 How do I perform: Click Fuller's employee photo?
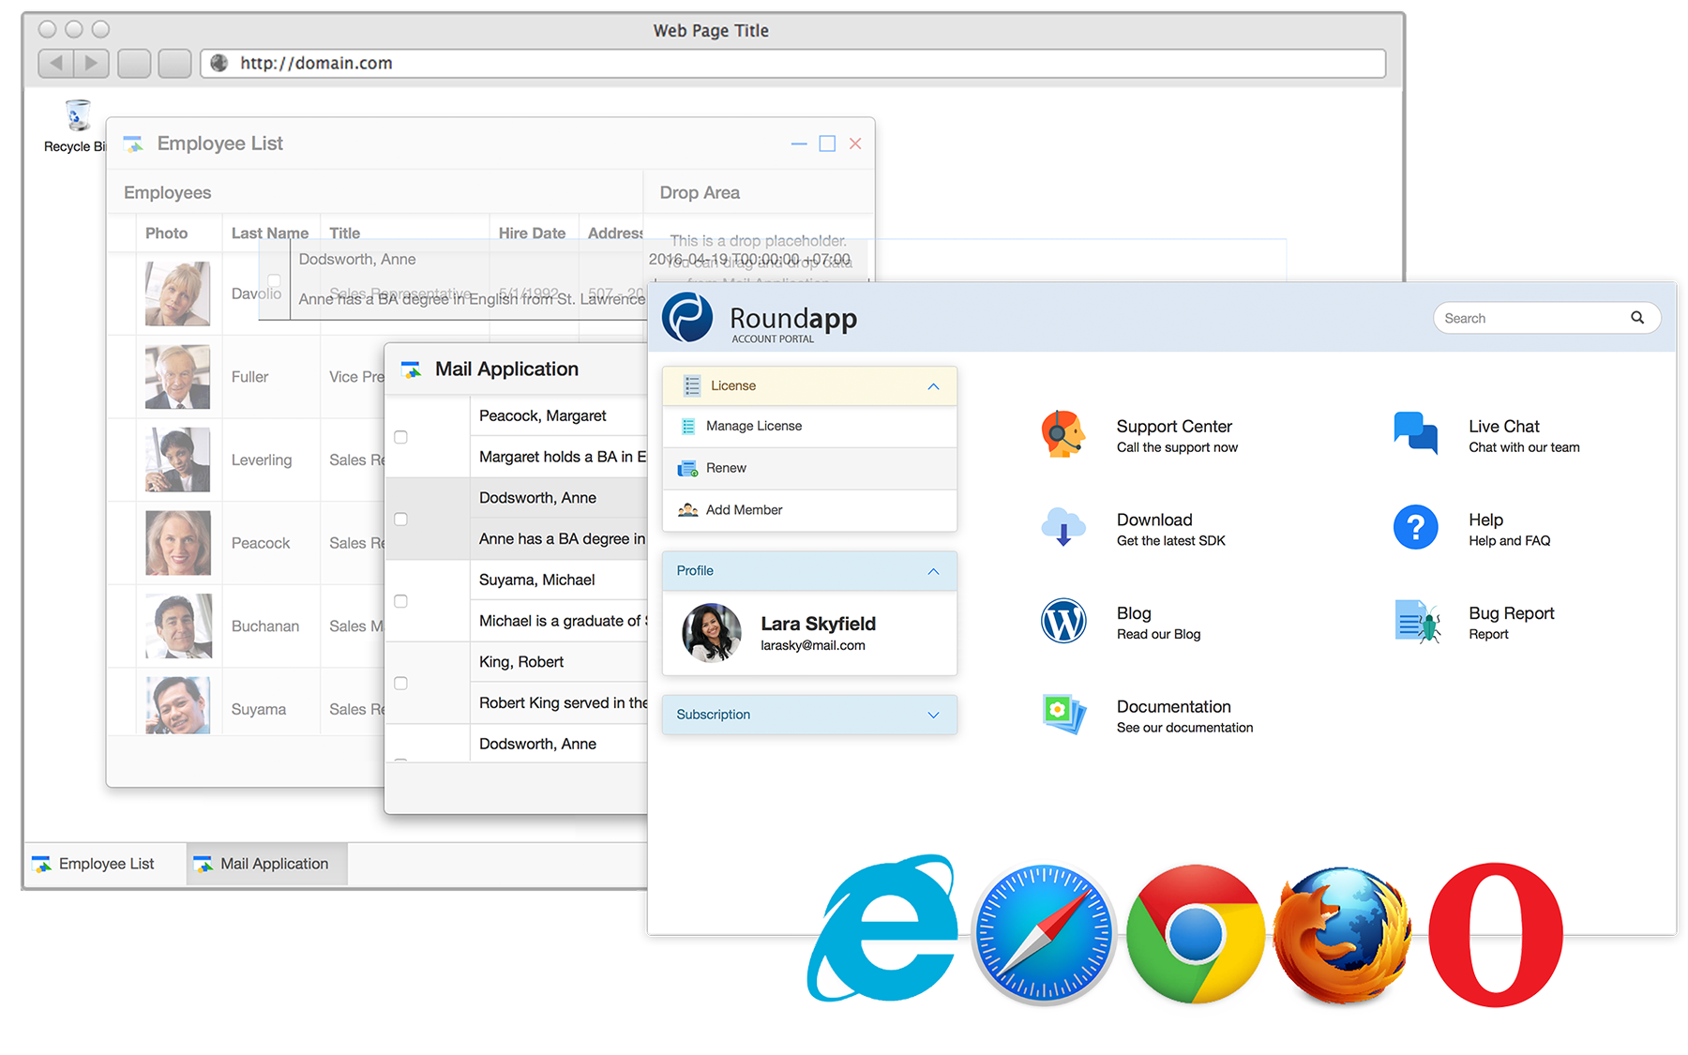(177, 377)
